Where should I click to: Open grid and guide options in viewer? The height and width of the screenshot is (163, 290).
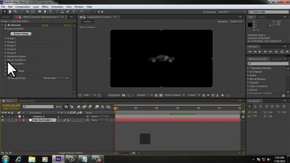pyautogui.click(x=99, y=96)
